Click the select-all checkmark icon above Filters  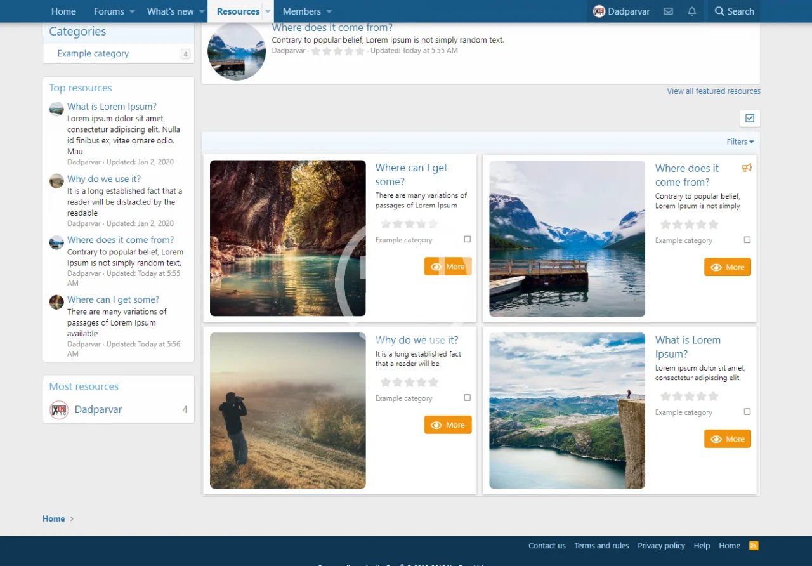749,118
